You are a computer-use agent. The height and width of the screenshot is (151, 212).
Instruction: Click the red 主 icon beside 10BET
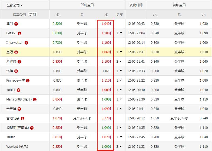[18, 90]
